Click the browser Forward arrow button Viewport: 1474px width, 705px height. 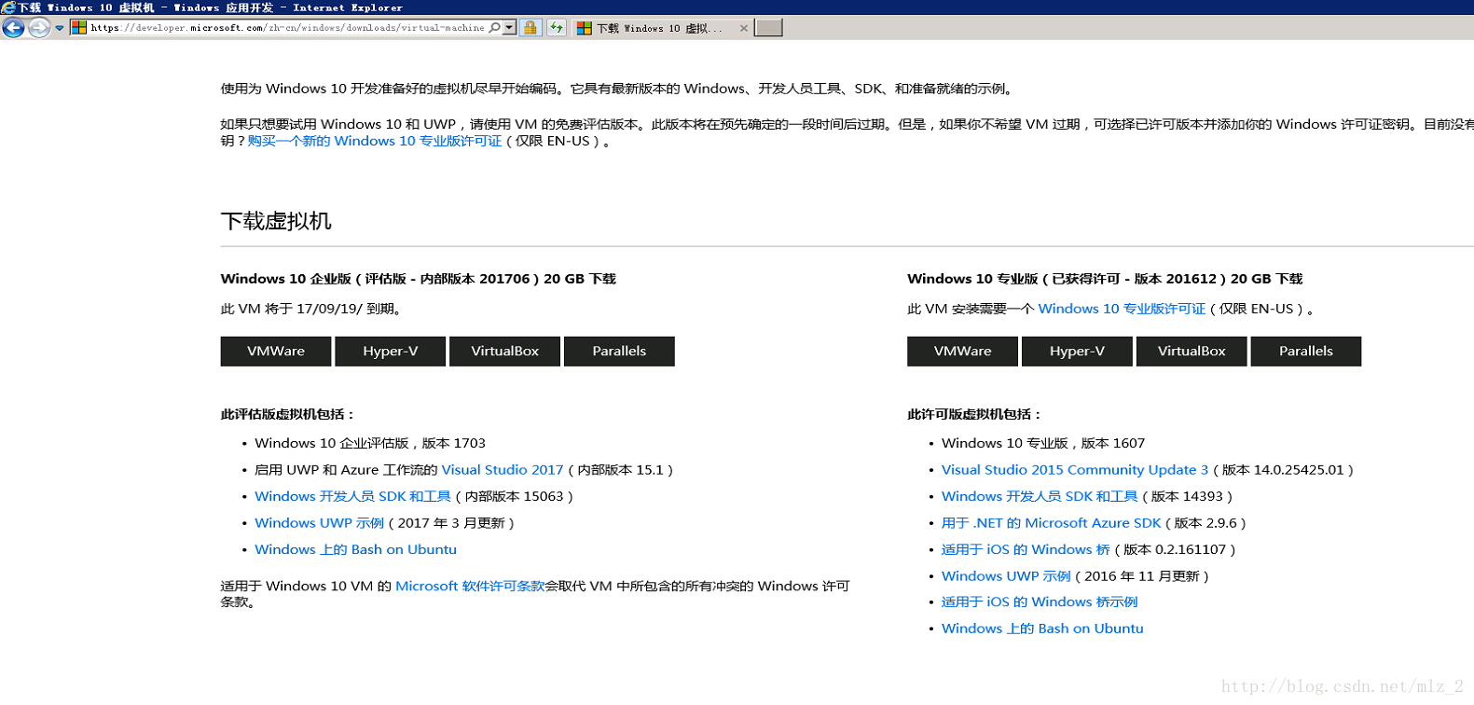coord(39,28)
